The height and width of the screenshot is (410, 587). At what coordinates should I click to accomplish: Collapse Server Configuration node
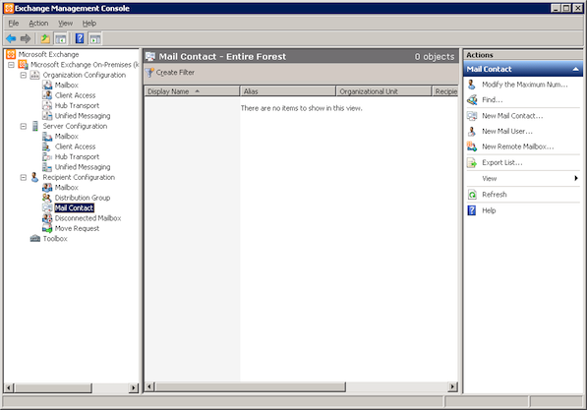24,126
